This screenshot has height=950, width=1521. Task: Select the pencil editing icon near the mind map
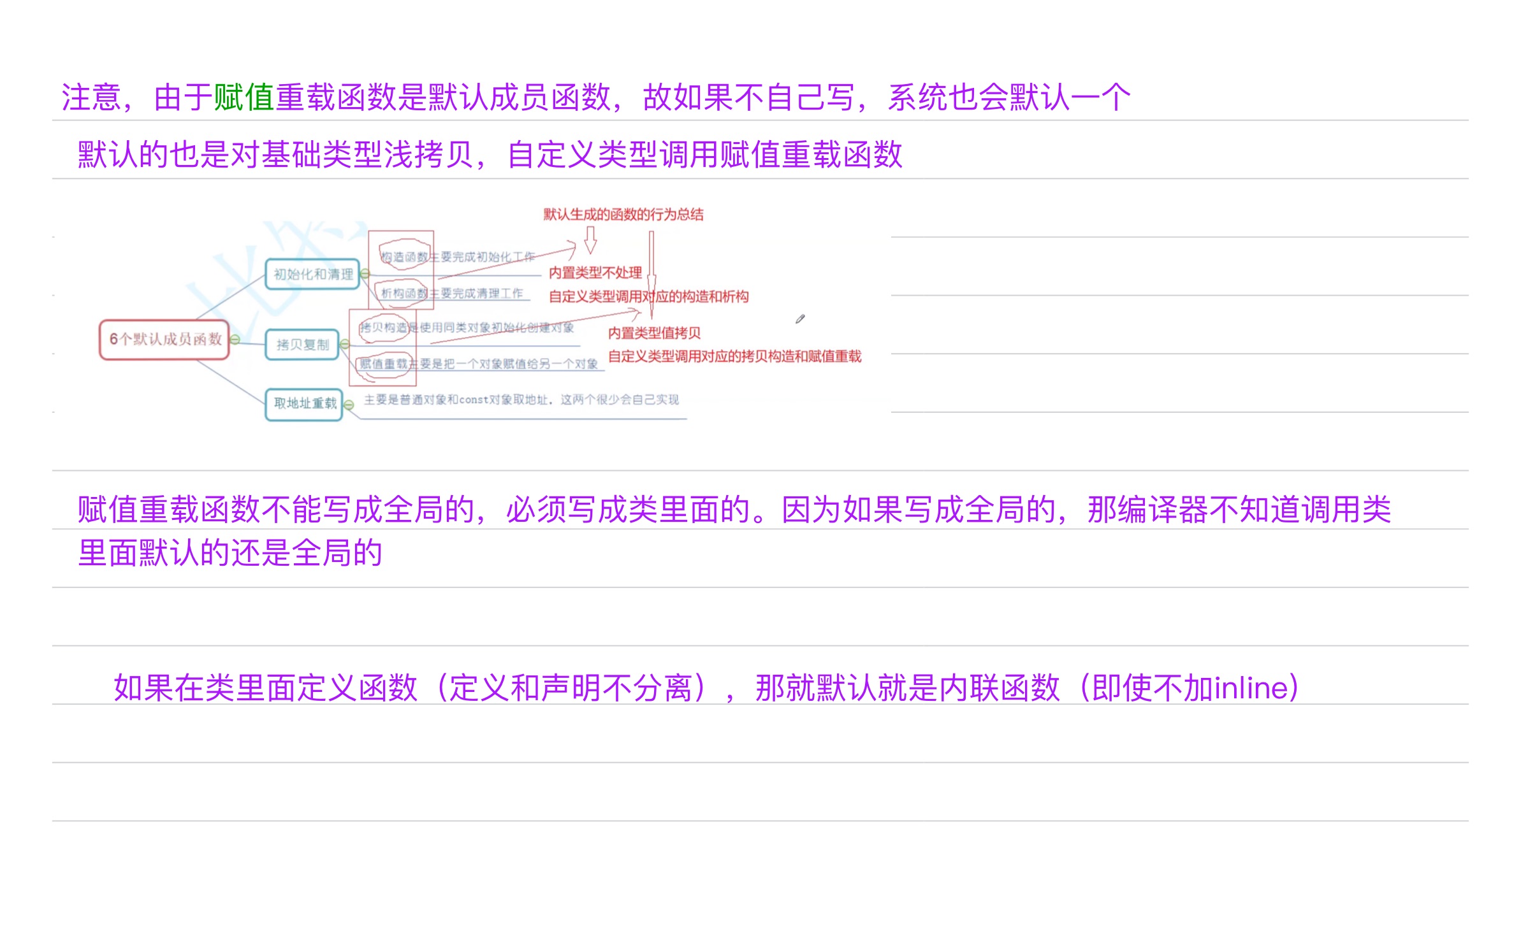coord(799,319)
